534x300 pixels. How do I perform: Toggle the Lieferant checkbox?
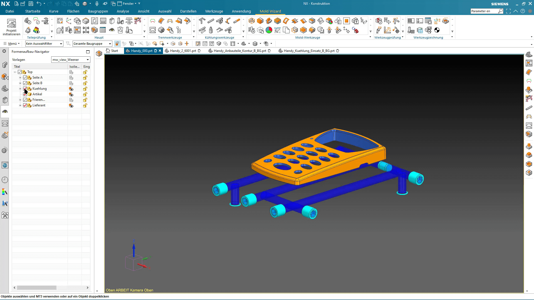point(25,105)
